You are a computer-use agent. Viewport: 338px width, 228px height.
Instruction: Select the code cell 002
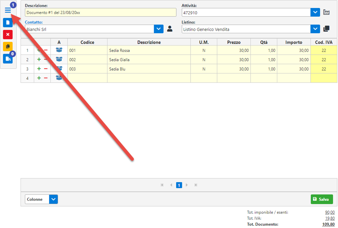(x=87, y=60)
